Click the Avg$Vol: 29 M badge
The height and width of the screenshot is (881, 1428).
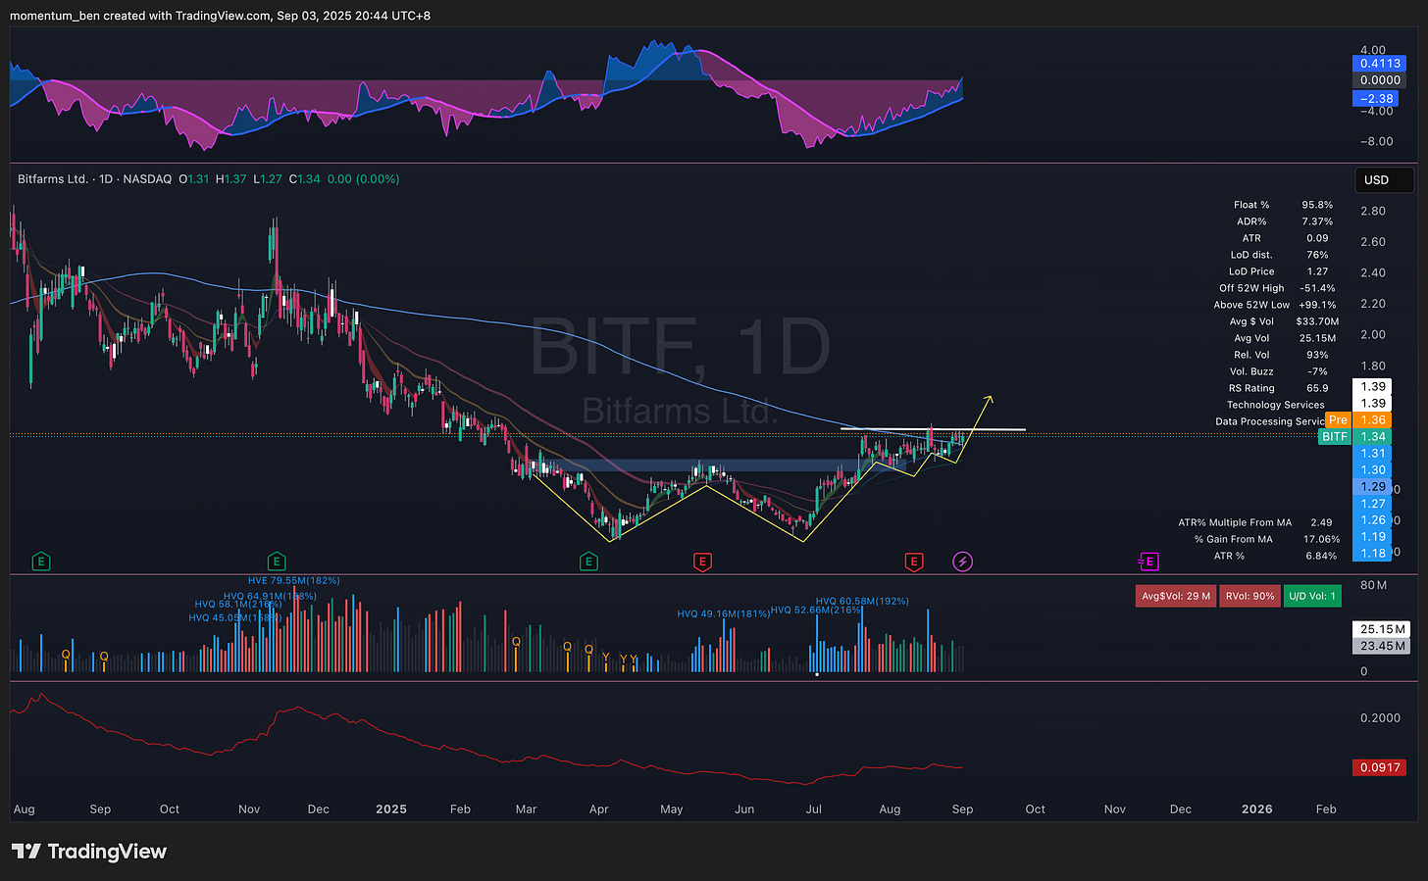(x=1175, y=596)
